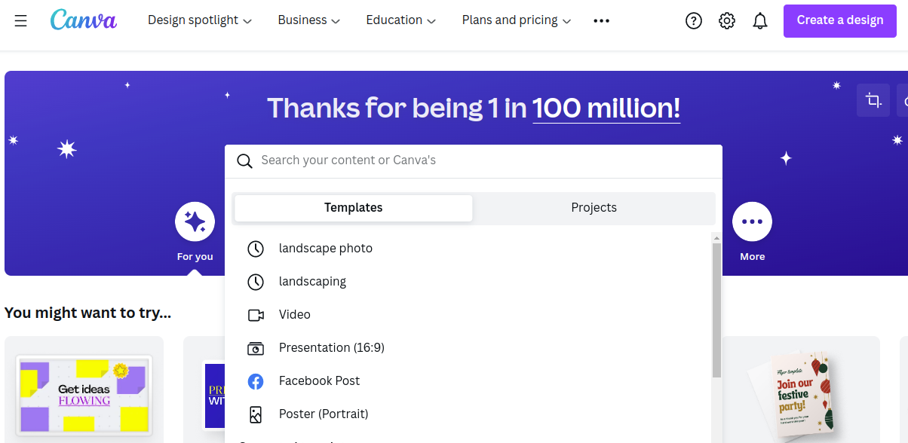Click the Video camera icon
Viewport: 908px width, 443px height.
[x=256, y=315]
